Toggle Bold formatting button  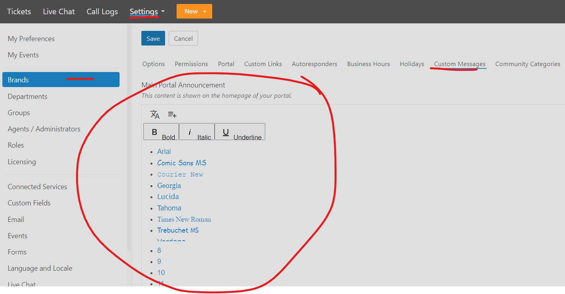click(x=161, y=132)
